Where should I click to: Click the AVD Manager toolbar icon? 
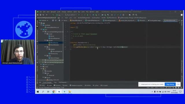105,15
